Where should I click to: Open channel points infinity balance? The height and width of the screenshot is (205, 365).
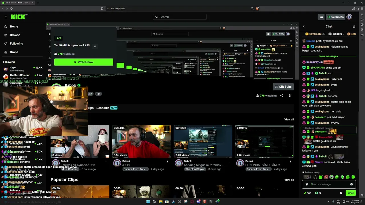pos(307,193)
